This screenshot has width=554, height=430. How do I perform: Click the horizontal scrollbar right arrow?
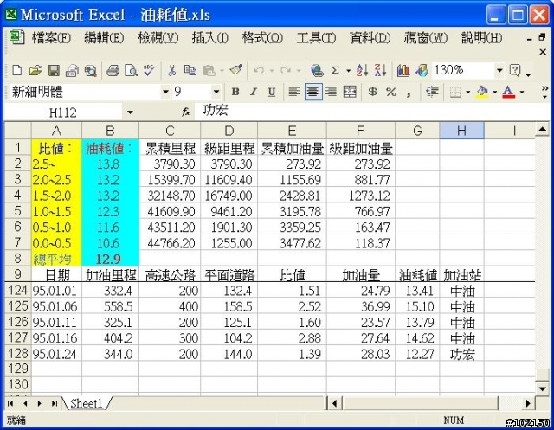tap(528, 403)
